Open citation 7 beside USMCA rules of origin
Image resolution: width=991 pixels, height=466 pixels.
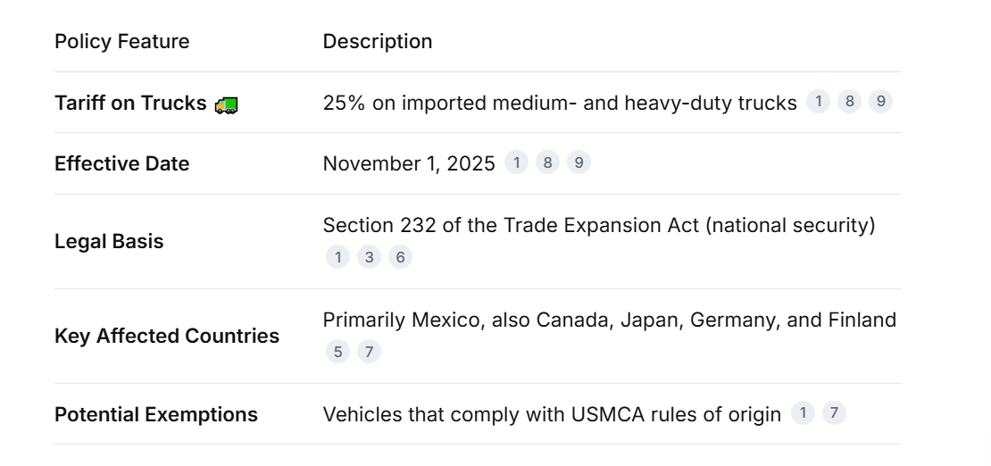tap(834, 412)
